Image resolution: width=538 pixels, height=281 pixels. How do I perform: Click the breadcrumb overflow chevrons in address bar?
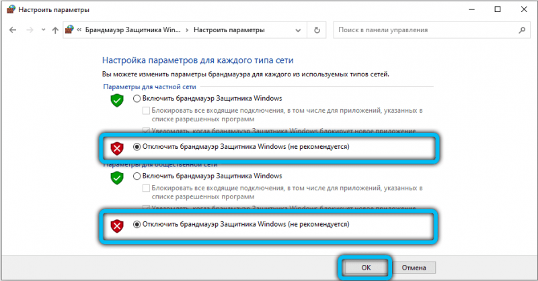79,30
